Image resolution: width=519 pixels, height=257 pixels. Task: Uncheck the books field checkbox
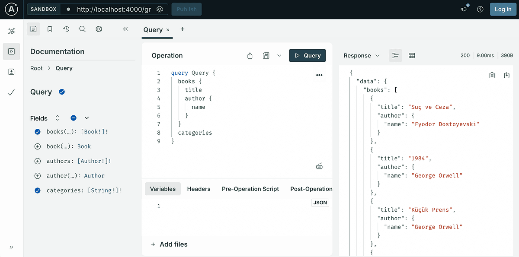[37, 131]
